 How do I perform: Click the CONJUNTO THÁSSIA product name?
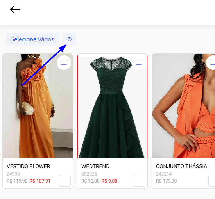coord(181,166)
